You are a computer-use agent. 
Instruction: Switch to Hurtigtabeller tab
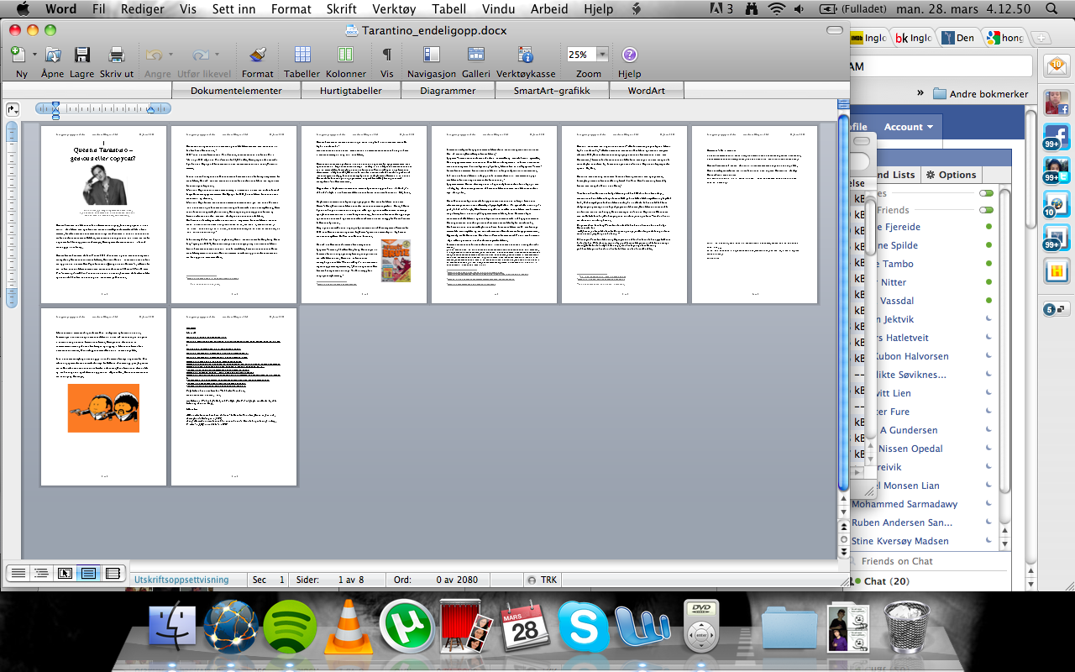(x=351, y=91)
